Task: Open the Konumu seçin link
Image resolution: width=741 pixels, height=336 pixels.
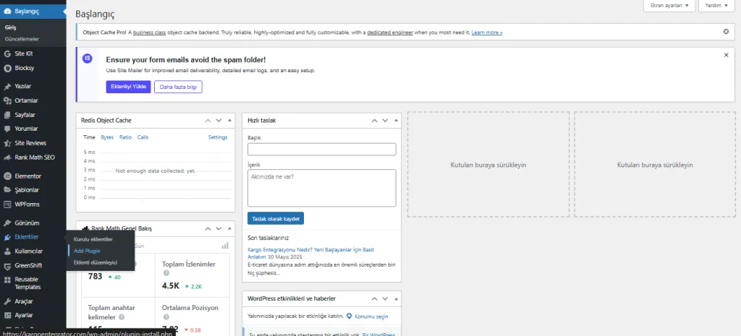Action: click(371, 316)
